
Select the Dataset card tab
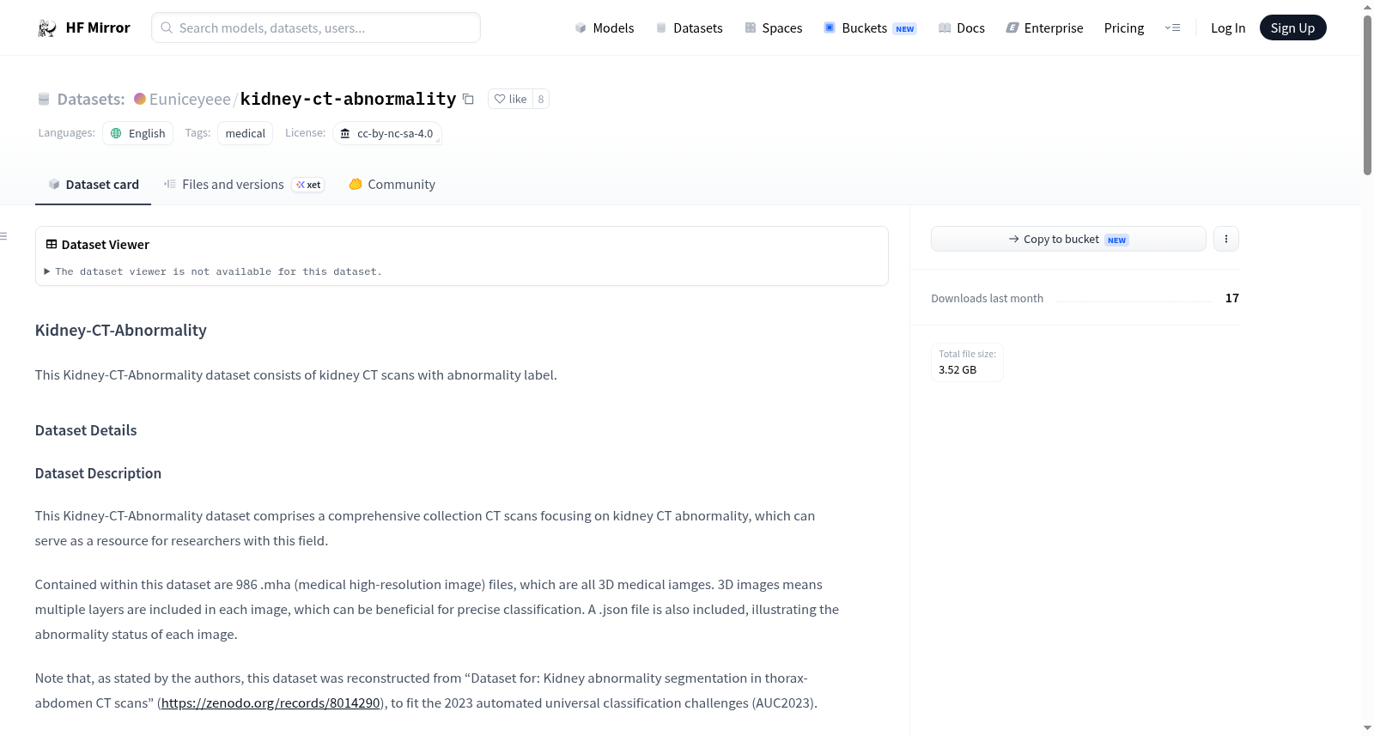93,185
